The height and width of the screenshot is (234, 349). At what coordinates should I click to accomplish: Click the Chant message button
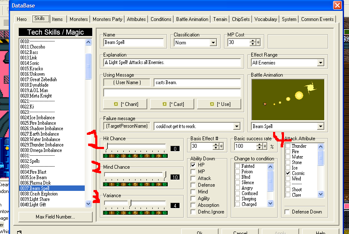coord(126,104)
